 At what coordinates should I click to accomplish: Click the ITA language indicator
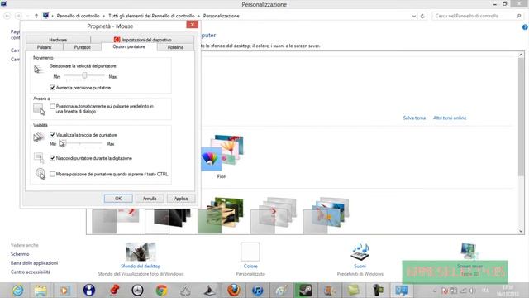(x=485, y=291)
